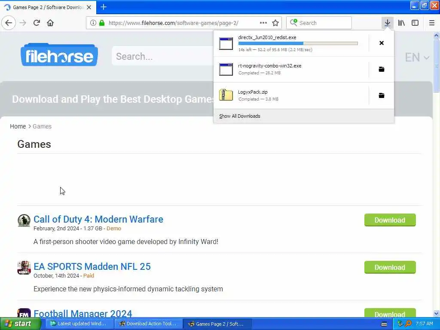This screenshot has height=330, width=440.
Task: Open the browser home page
Action: tap(50, 23)
